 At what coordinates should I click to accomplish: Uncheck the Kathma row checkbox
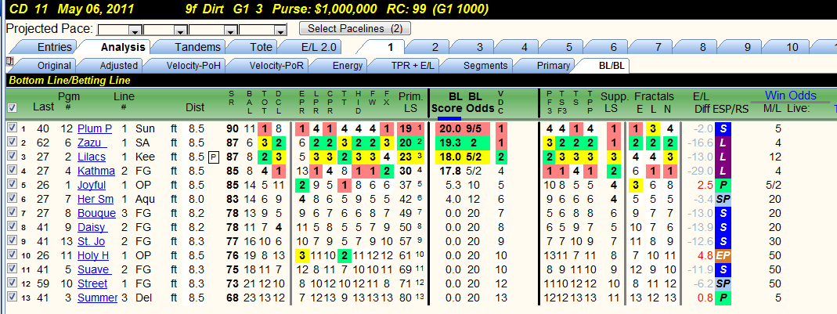click(x=13, y=171)
